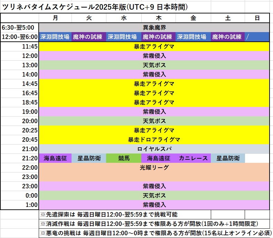Select the 1:00 time cell
Viewport: 273px width, 238px height.
click(x=20, y=205)
